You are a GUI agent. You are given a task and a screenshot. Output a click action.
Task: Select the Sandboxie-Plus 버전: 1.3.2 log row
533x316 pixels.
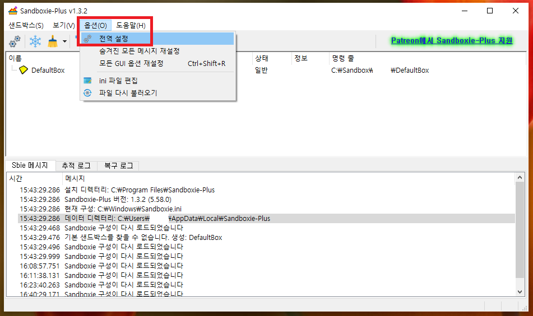[266, 199]
